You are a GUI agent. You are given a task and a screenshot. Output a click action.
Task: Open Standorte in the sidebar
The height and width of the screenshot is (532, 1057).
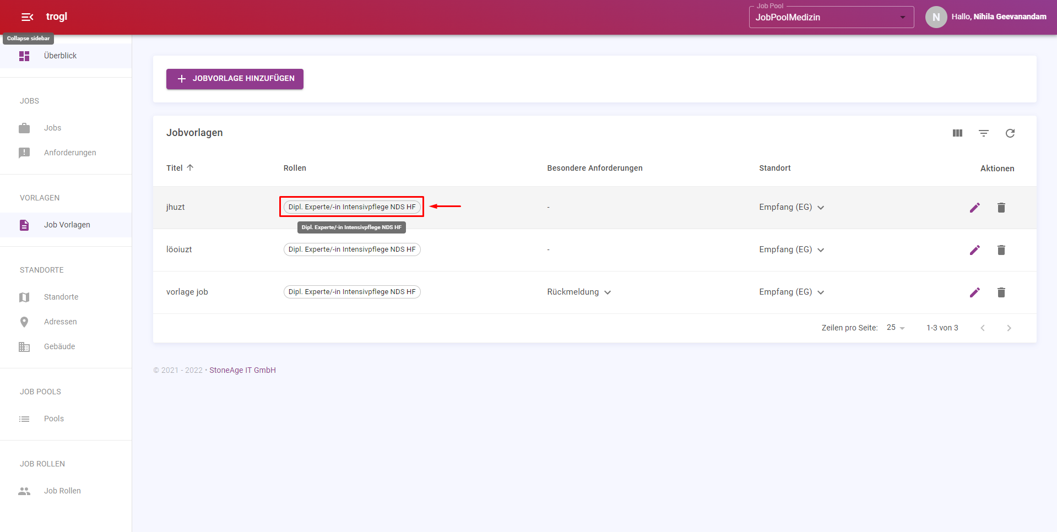pos(66,297)
